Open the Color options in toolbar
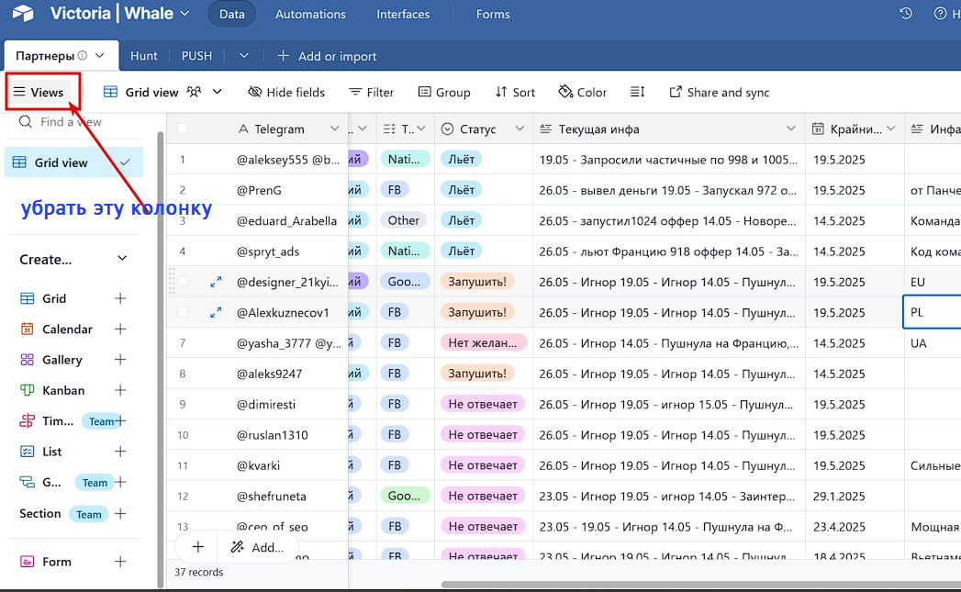 coord(582,92)
